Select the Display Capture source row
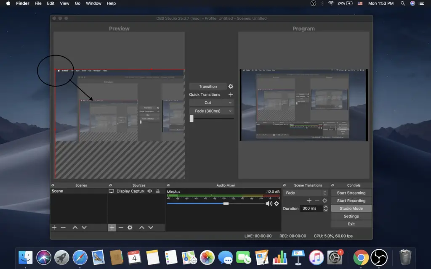Screen dimensions: 431x269 tap(137, 191)
